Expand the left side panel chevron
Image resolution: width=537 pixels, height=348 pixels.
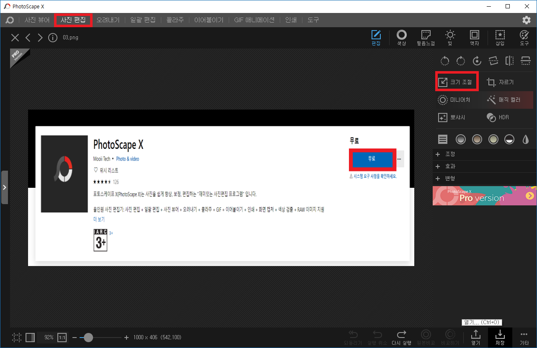[5, 187]
